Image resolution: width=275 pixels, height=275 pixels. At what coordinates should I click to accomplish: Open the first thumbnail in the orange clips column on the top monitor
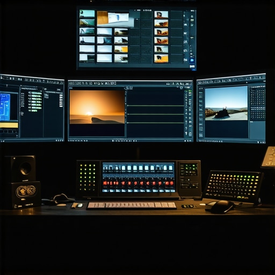tap(161, 15)
